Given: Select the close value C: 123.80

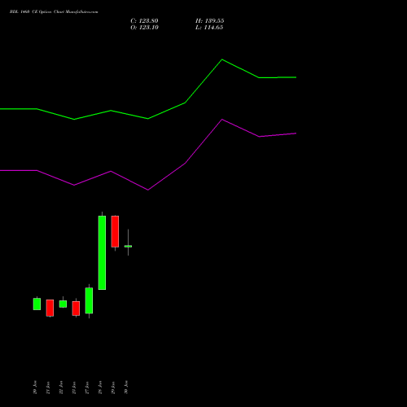Looking at the screenshot, I should 144,21.
